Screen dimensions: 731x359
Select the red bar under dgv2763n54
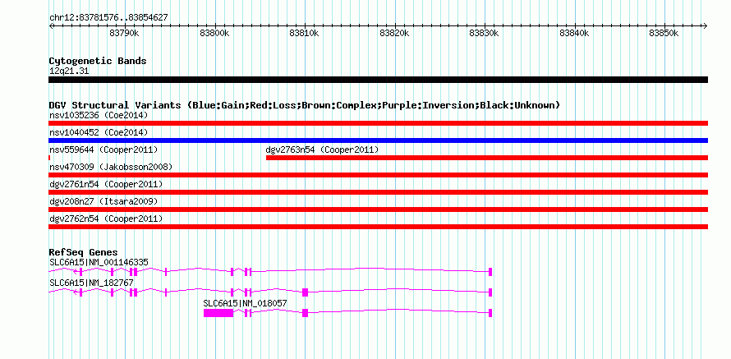tap(487, 158)
